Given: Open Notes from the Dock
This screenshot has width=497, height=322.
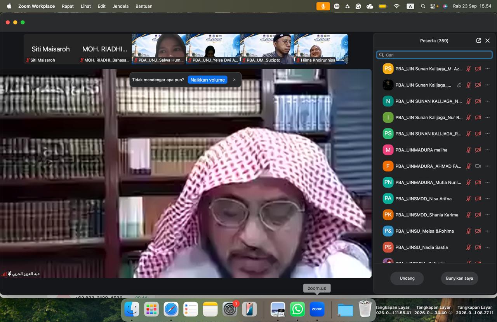Looking at the screenshot, I should coord(210,309).
